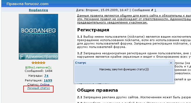The width and height of the screenshot is (191, 103).
Task: Open the Личный статус link
Action: coord(38,88)
